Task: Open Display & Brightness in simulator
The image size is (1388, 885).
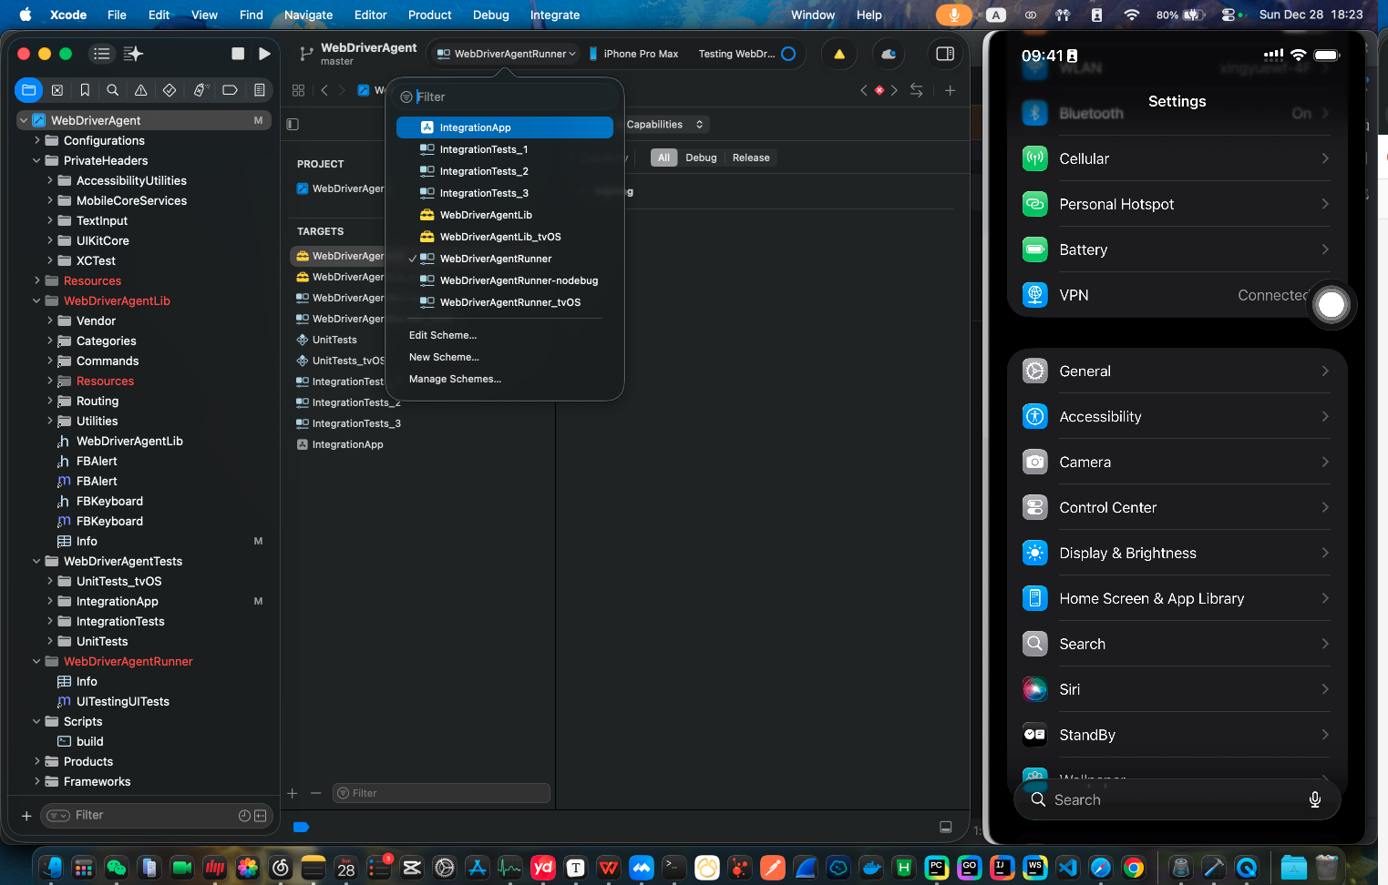Action: point(1177,553)
